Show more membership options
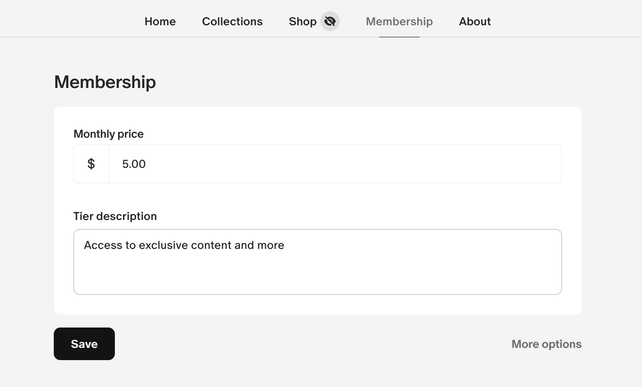 (546, 343)
